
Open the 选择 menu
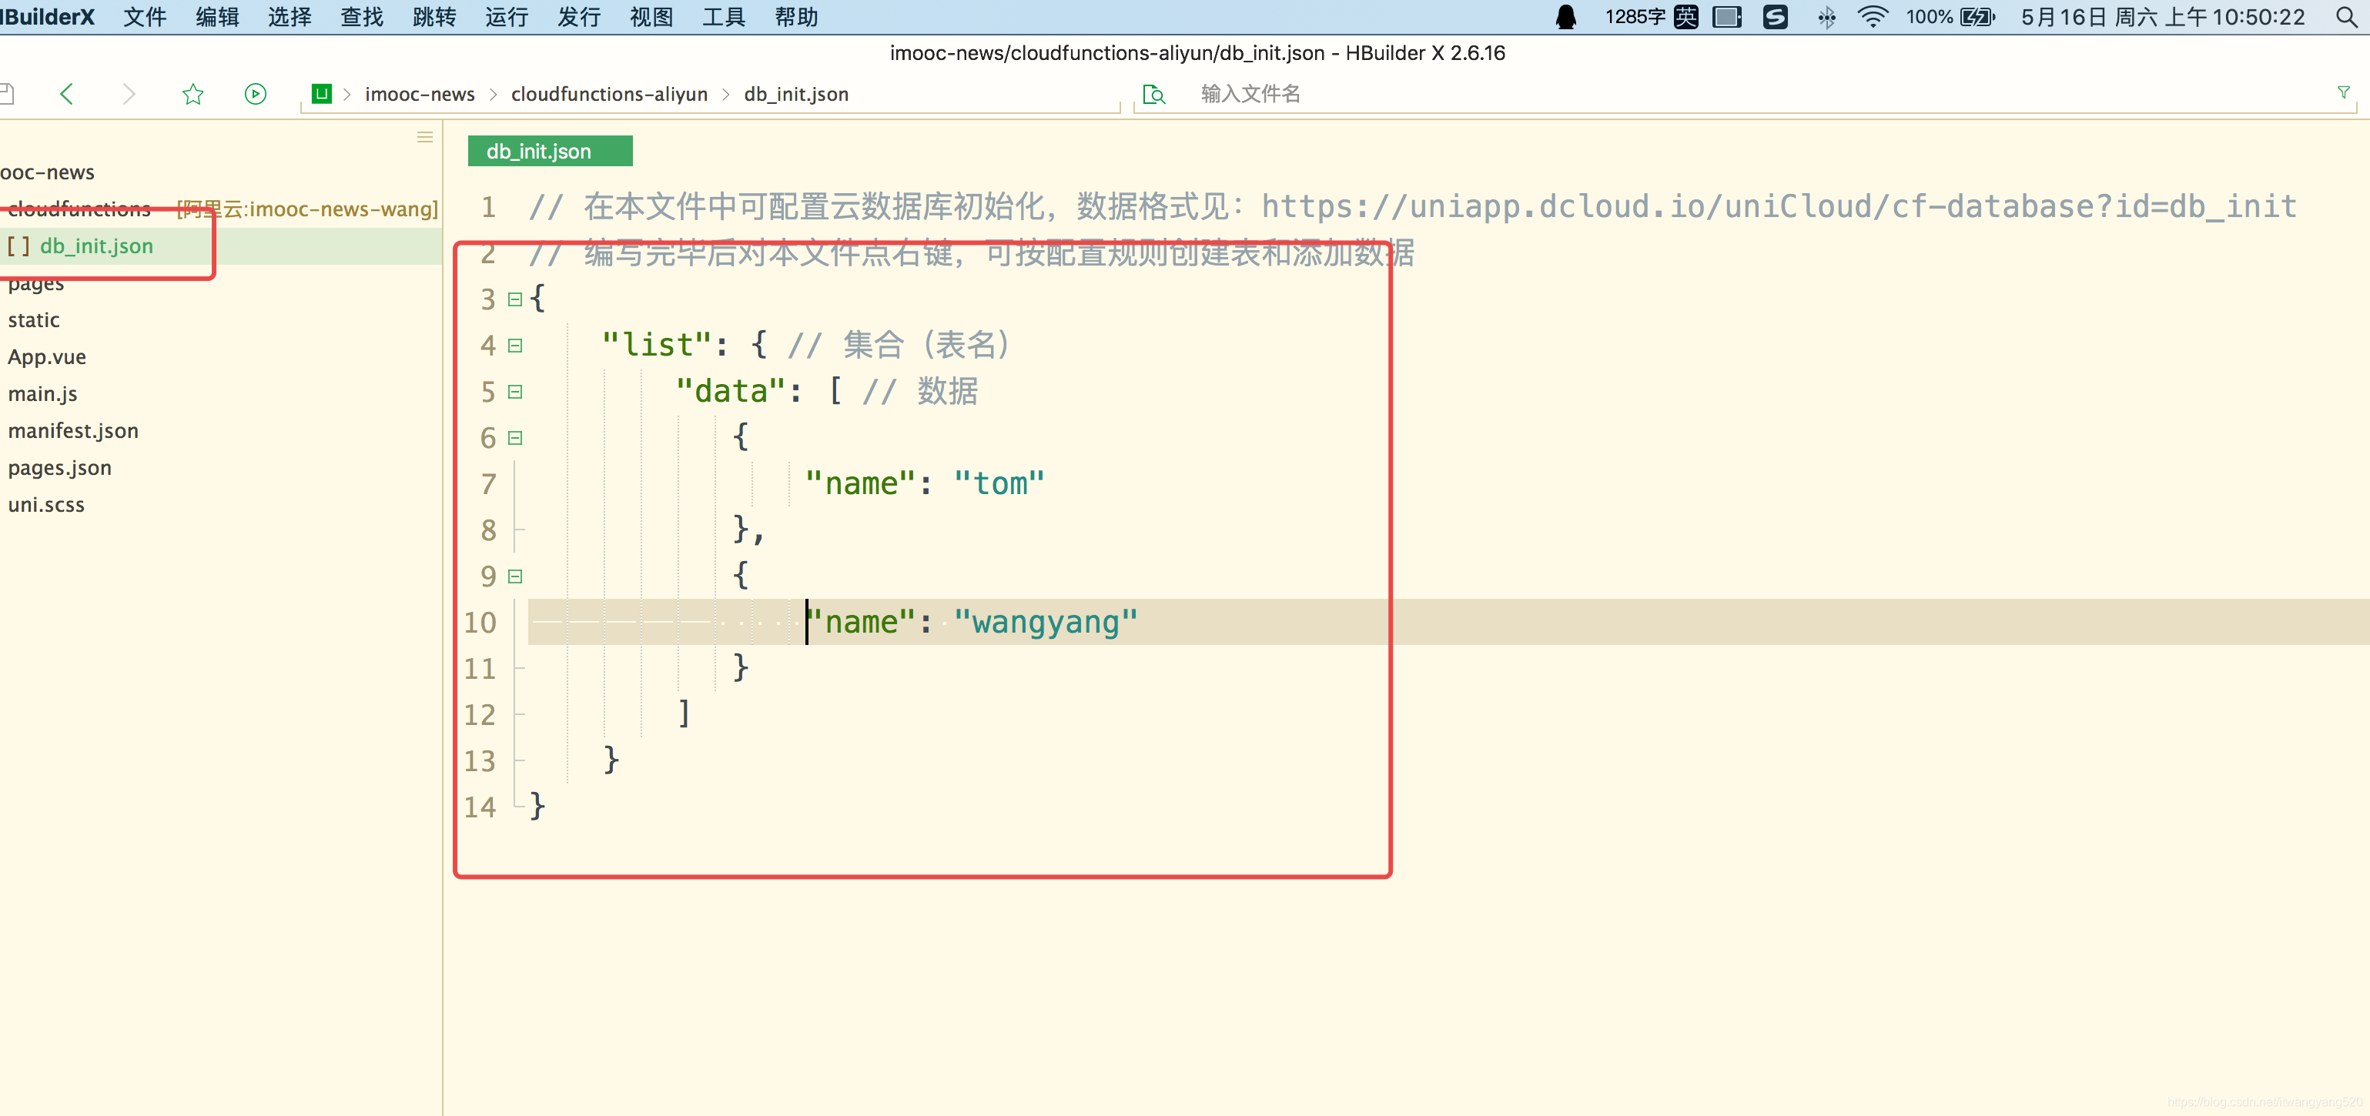tap(290, 18)
